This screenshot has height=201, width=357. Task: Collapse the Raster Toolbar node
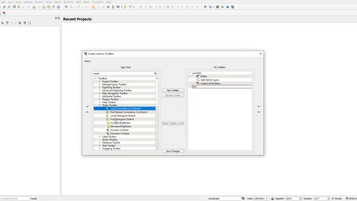[x=99, y=105]
